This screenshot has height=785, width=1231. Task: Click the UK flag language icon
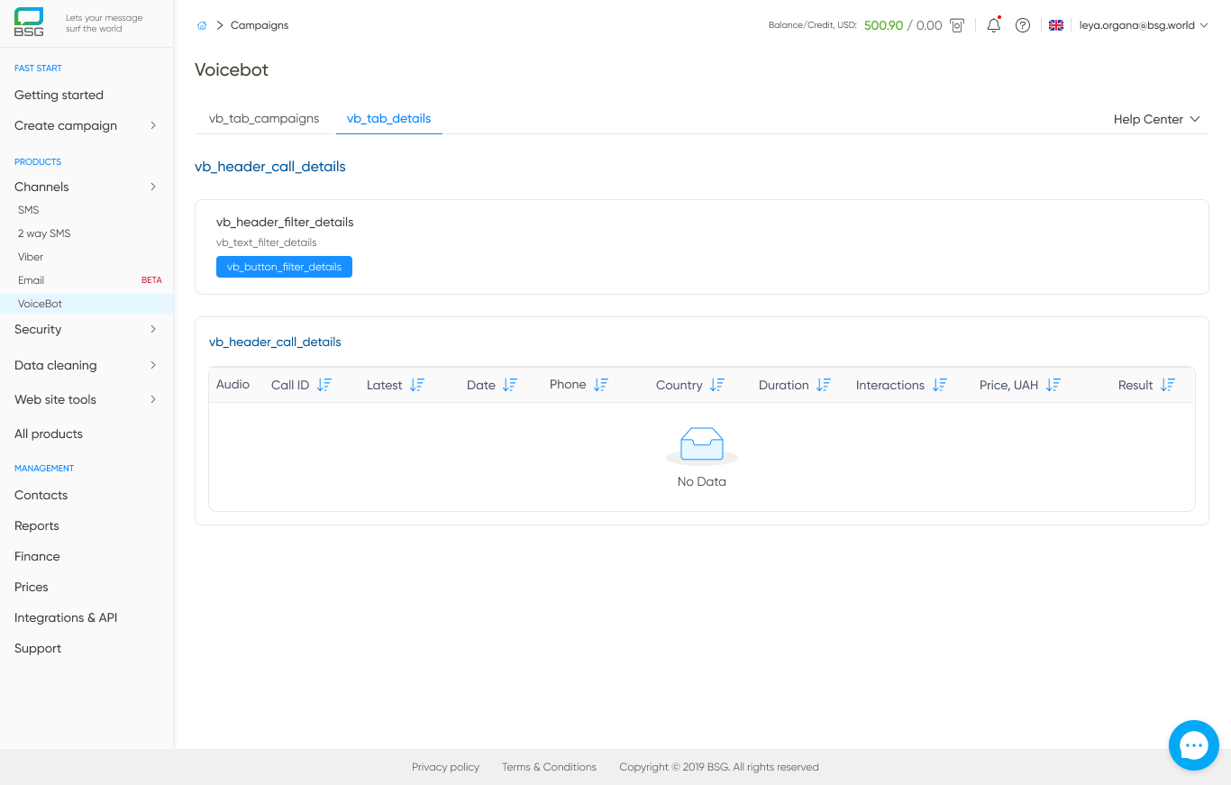coord(1055,25)
